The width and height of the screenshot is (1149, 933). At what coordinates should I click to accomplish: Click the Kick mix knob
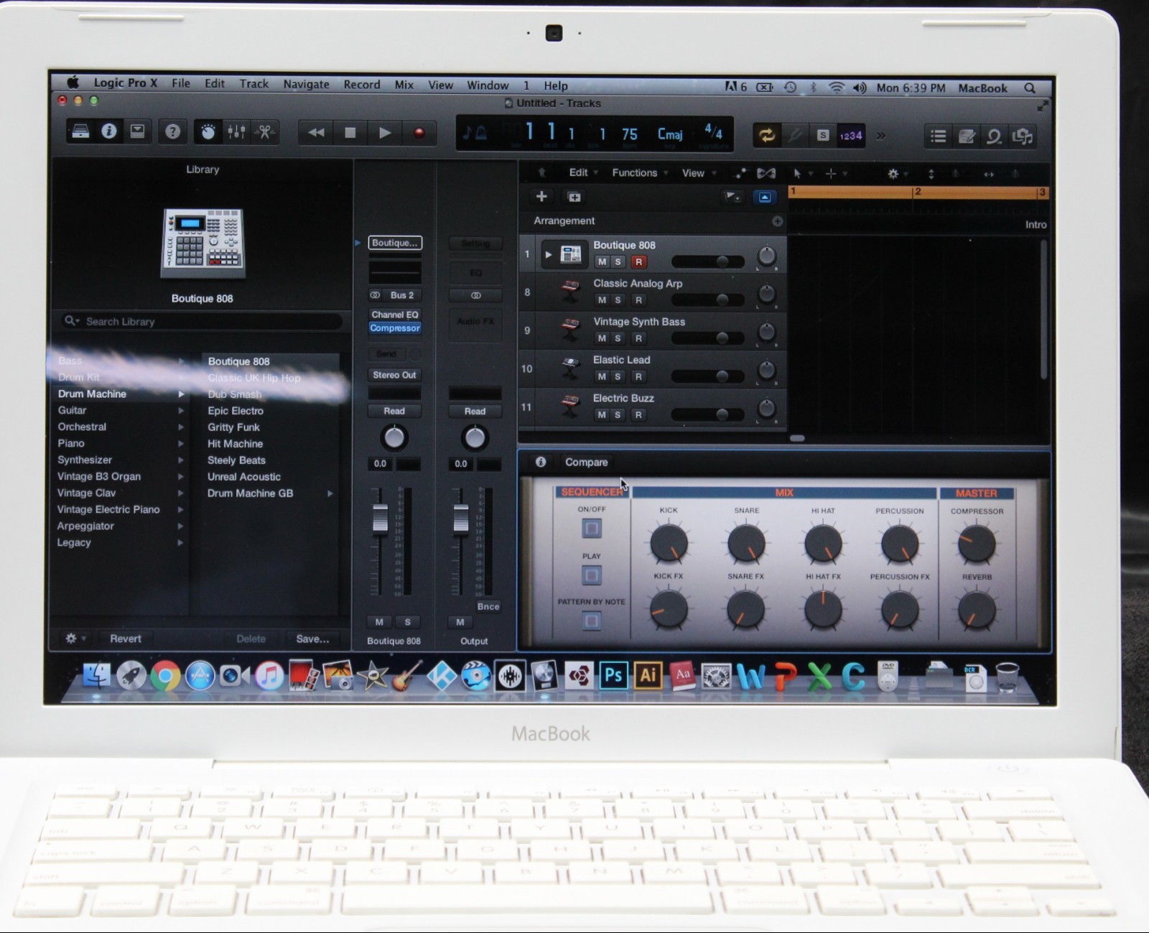(x=669, y=543)
